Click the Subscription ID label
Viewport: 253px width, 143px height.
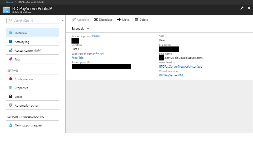(81, 62)
